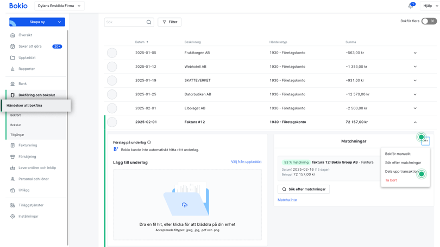The height and width of the screenshot is (247, 440).
Task: Click the info icon beside Förslag på underlag
Action: pos(149,142)
